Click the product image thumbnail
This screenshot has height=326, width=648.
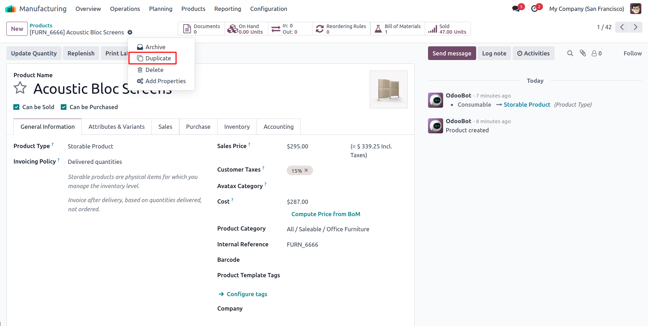(x=388, y=89)
